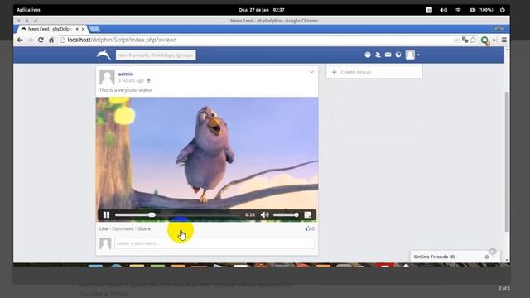Click the profile avatar in the site header
530x298 pixels.
410,55
